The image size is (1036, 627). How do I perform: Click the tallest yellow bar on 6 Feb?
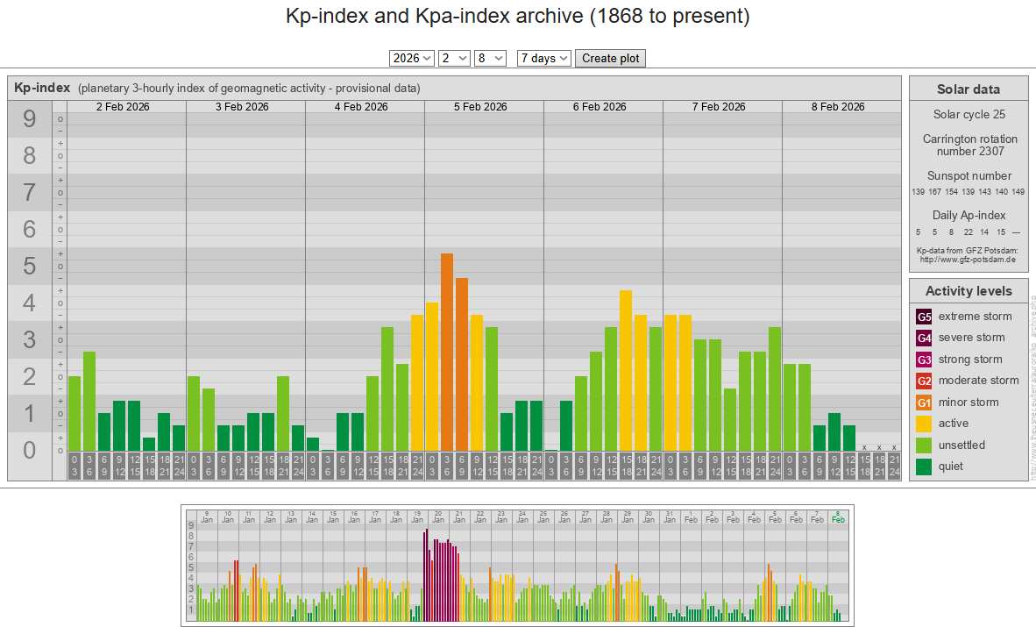click(626, 368)
